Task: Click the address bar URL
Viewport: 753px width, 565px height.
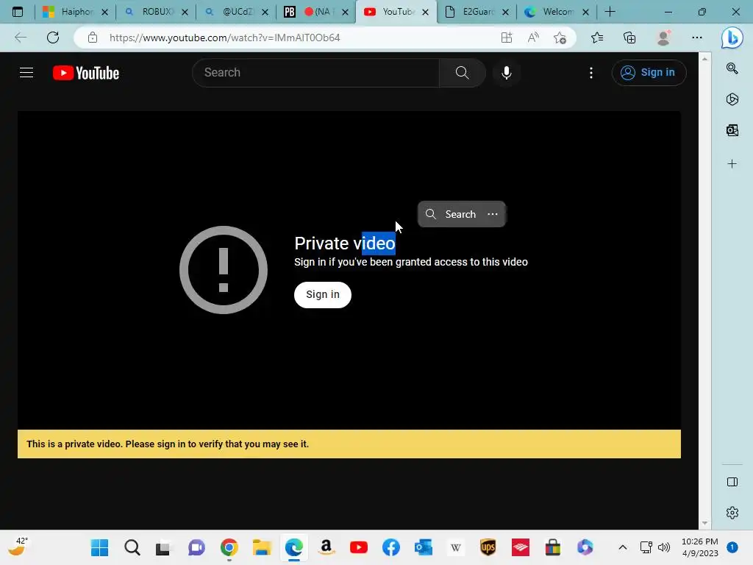Action: pyautogui.click(x=225, y=38)
